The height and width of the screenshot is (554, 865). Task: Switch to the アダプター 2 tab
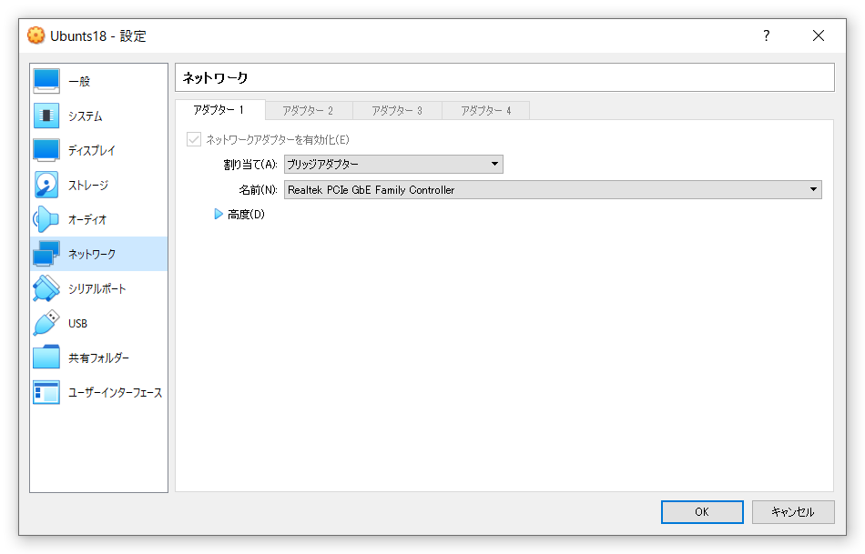[x=309, y=108]
